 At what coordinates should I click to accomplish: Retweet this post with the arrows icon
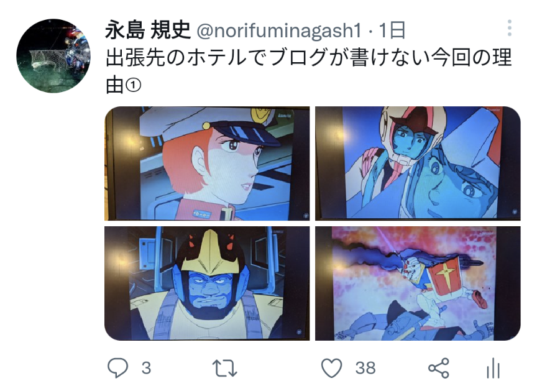(224, 368)
